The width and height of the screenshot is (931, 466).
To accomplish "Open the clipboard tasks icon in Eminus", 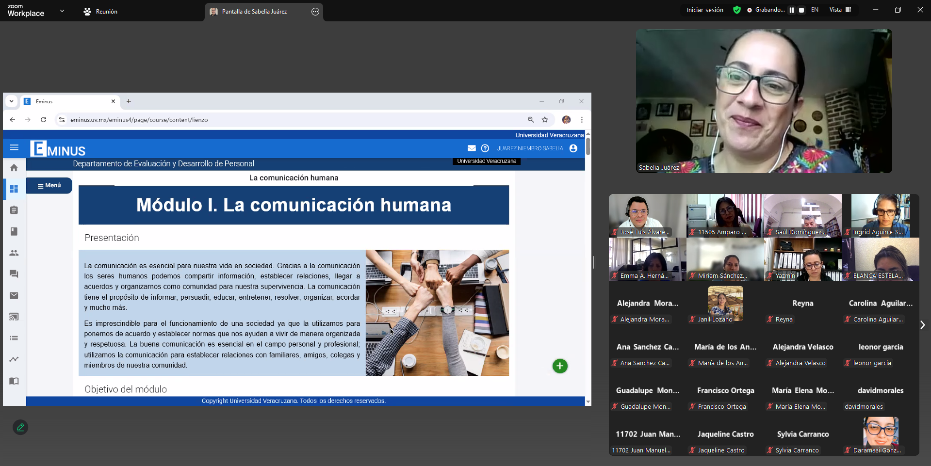I will [14, 210].
